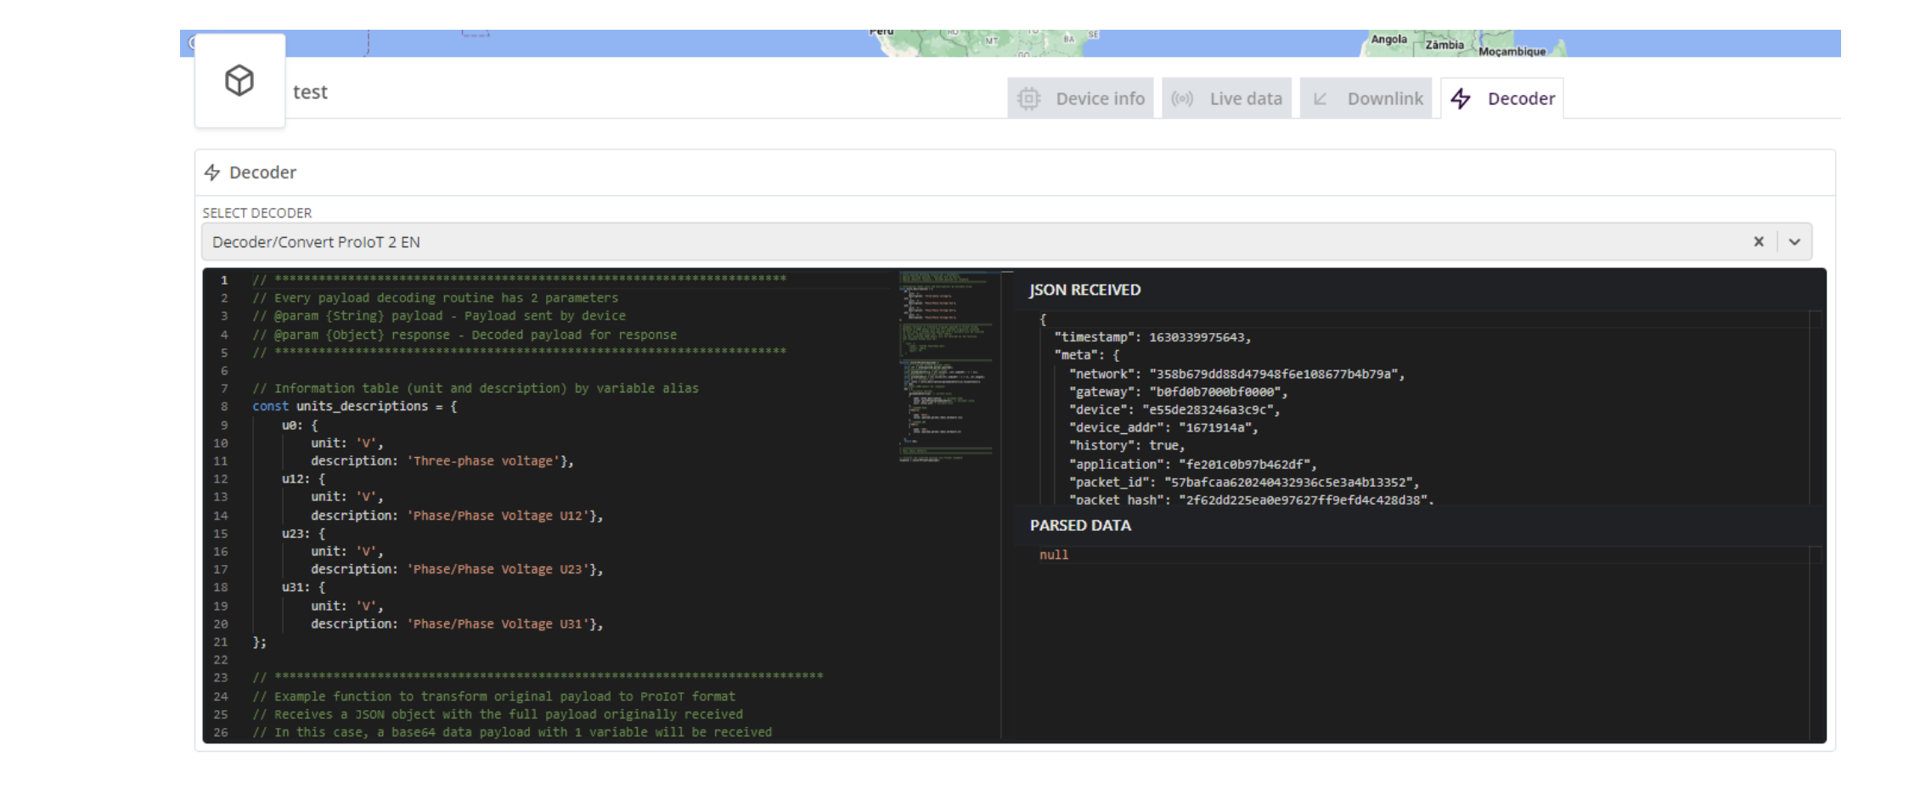1926x790 pixels.
Task: Click comment '@param {String} payload' line
Action: coord(439,316)
